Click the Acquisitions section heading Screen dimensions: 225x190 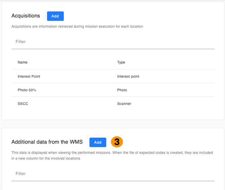(x=26, y=16)
